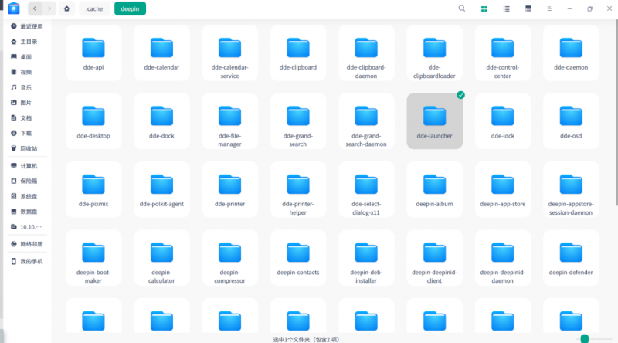
Task: Open 最近使用 in the sidebar
Action: click(x=27, y=26)
